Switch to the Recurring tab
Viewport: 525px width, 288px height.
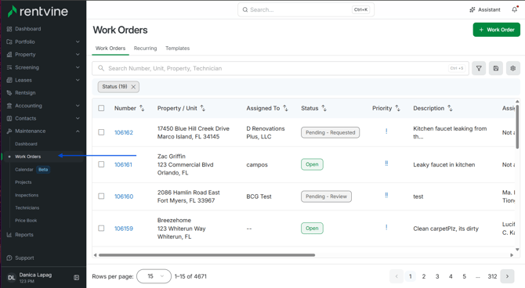145,49
